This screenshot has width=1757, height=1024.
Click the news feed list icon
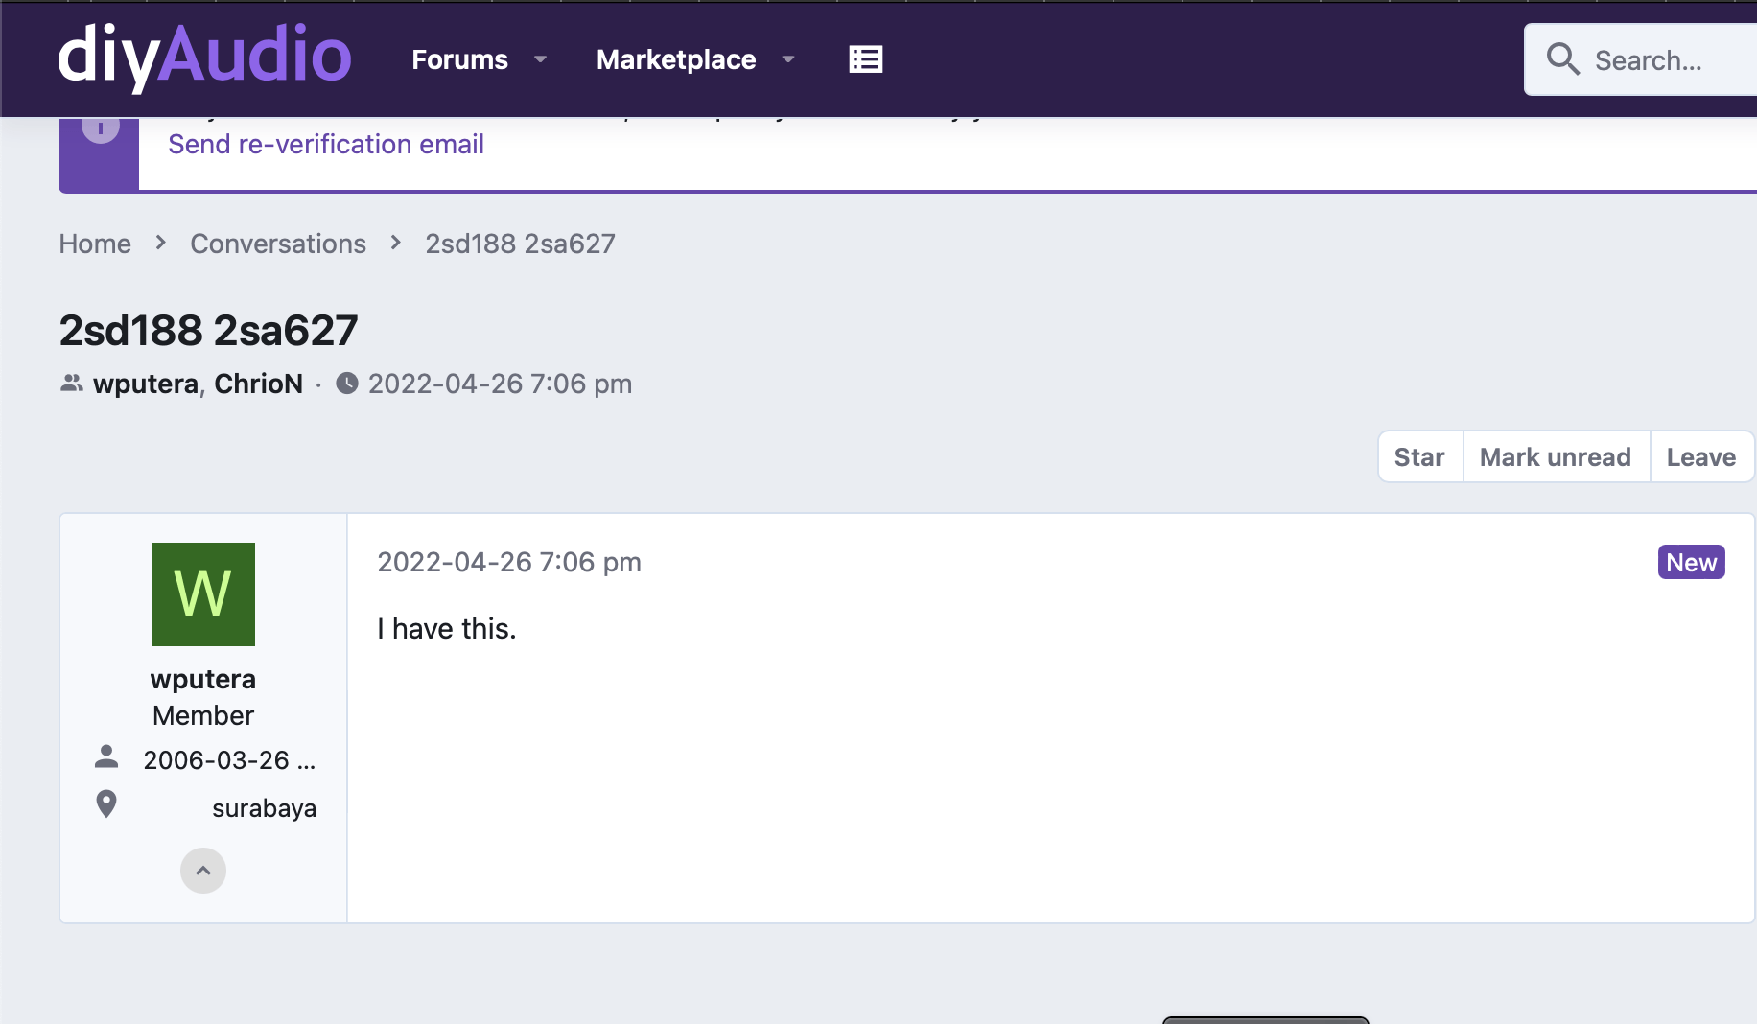(866, 59)
